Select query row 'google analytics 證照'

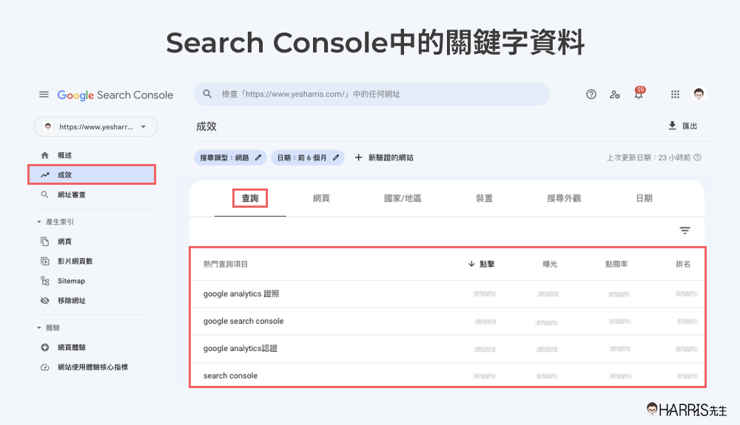point(448,294)
